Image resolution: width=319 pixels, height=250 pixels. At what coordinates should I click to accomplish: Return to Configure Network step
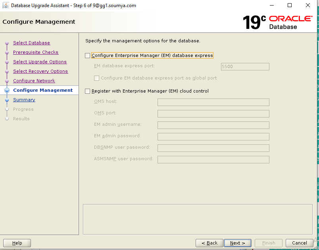click(34, 81)
